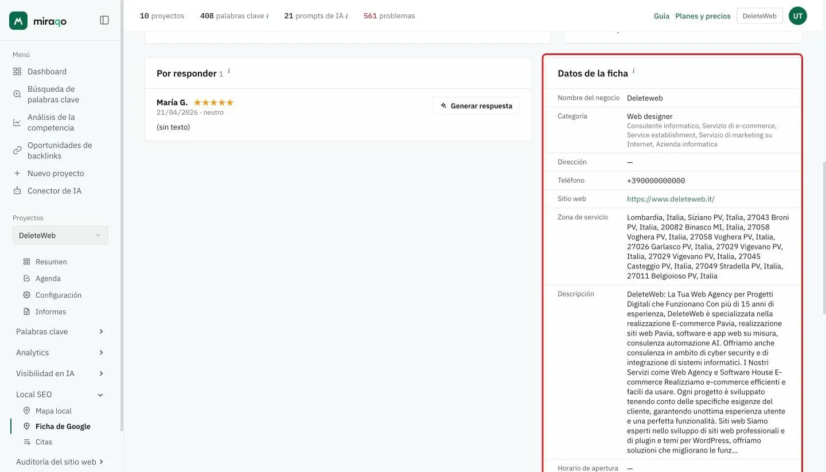Click the Generar respuesta button
Viewport: 826px width, 472px height.
[476, 106]
